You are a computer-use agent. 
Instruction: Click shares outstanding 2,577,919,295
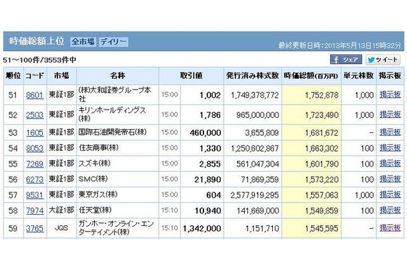[255, 195]
